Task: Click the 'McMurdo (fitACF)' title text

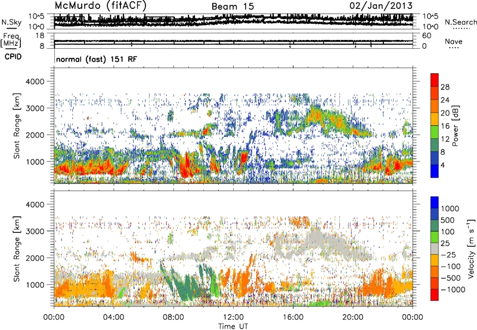Action: point(100,5)
